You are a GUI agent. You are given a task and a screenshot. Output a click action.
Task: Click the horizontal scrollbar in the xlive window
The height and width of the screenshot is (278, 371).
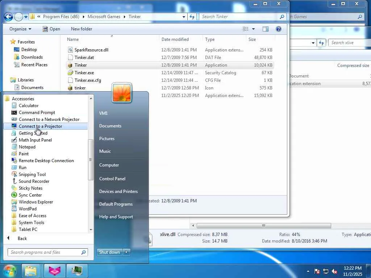pos(264,226)
